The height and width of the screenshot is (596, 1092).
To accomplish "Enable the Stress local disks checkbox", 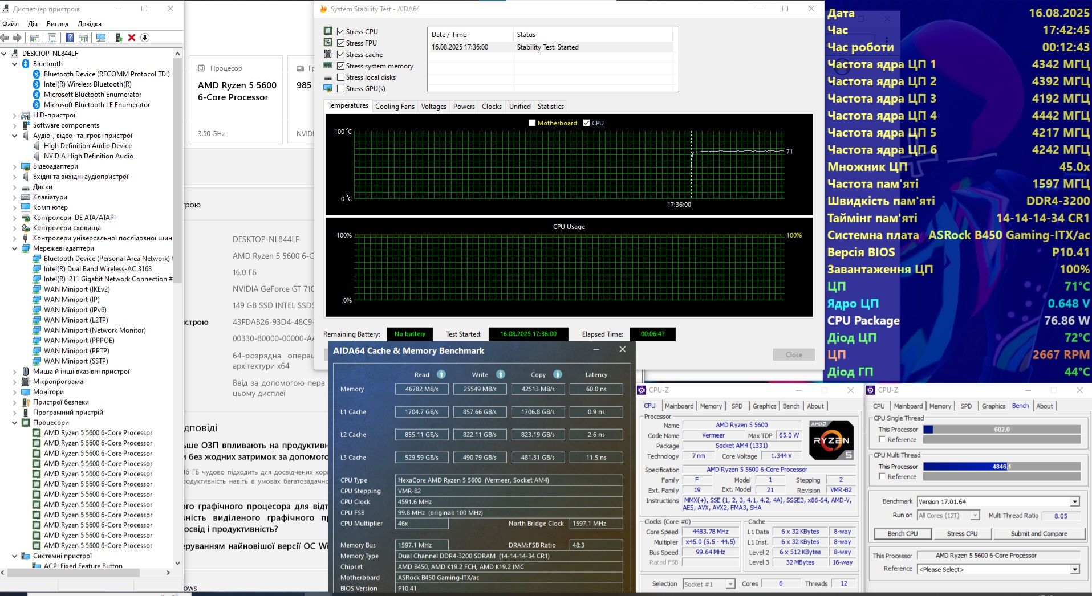I will pos(340,77).
